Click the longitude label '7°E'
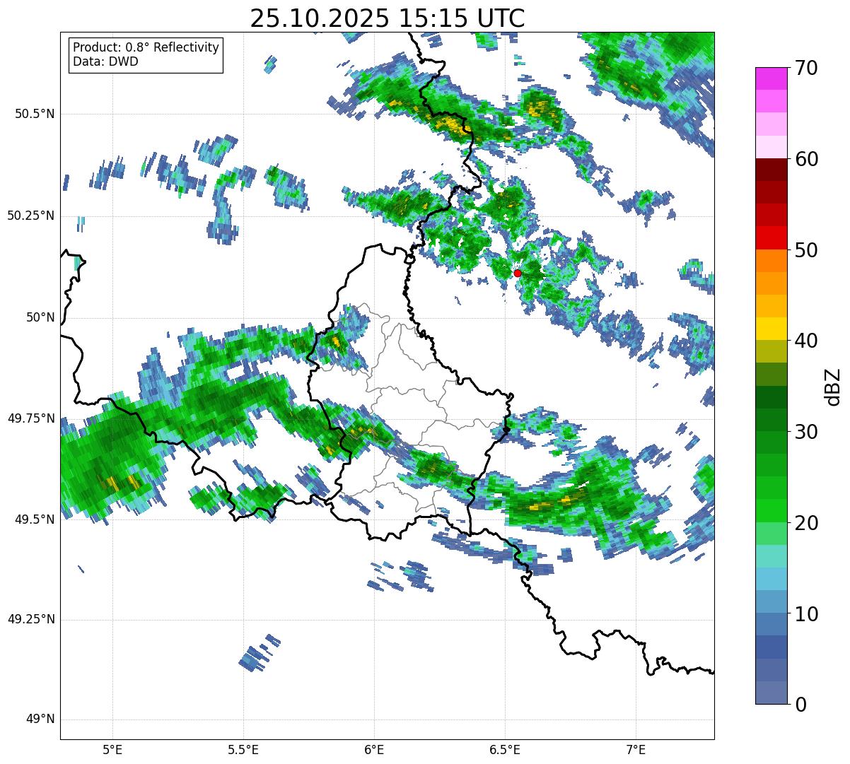Screen dimensions: 850x764 click(636, 750)
